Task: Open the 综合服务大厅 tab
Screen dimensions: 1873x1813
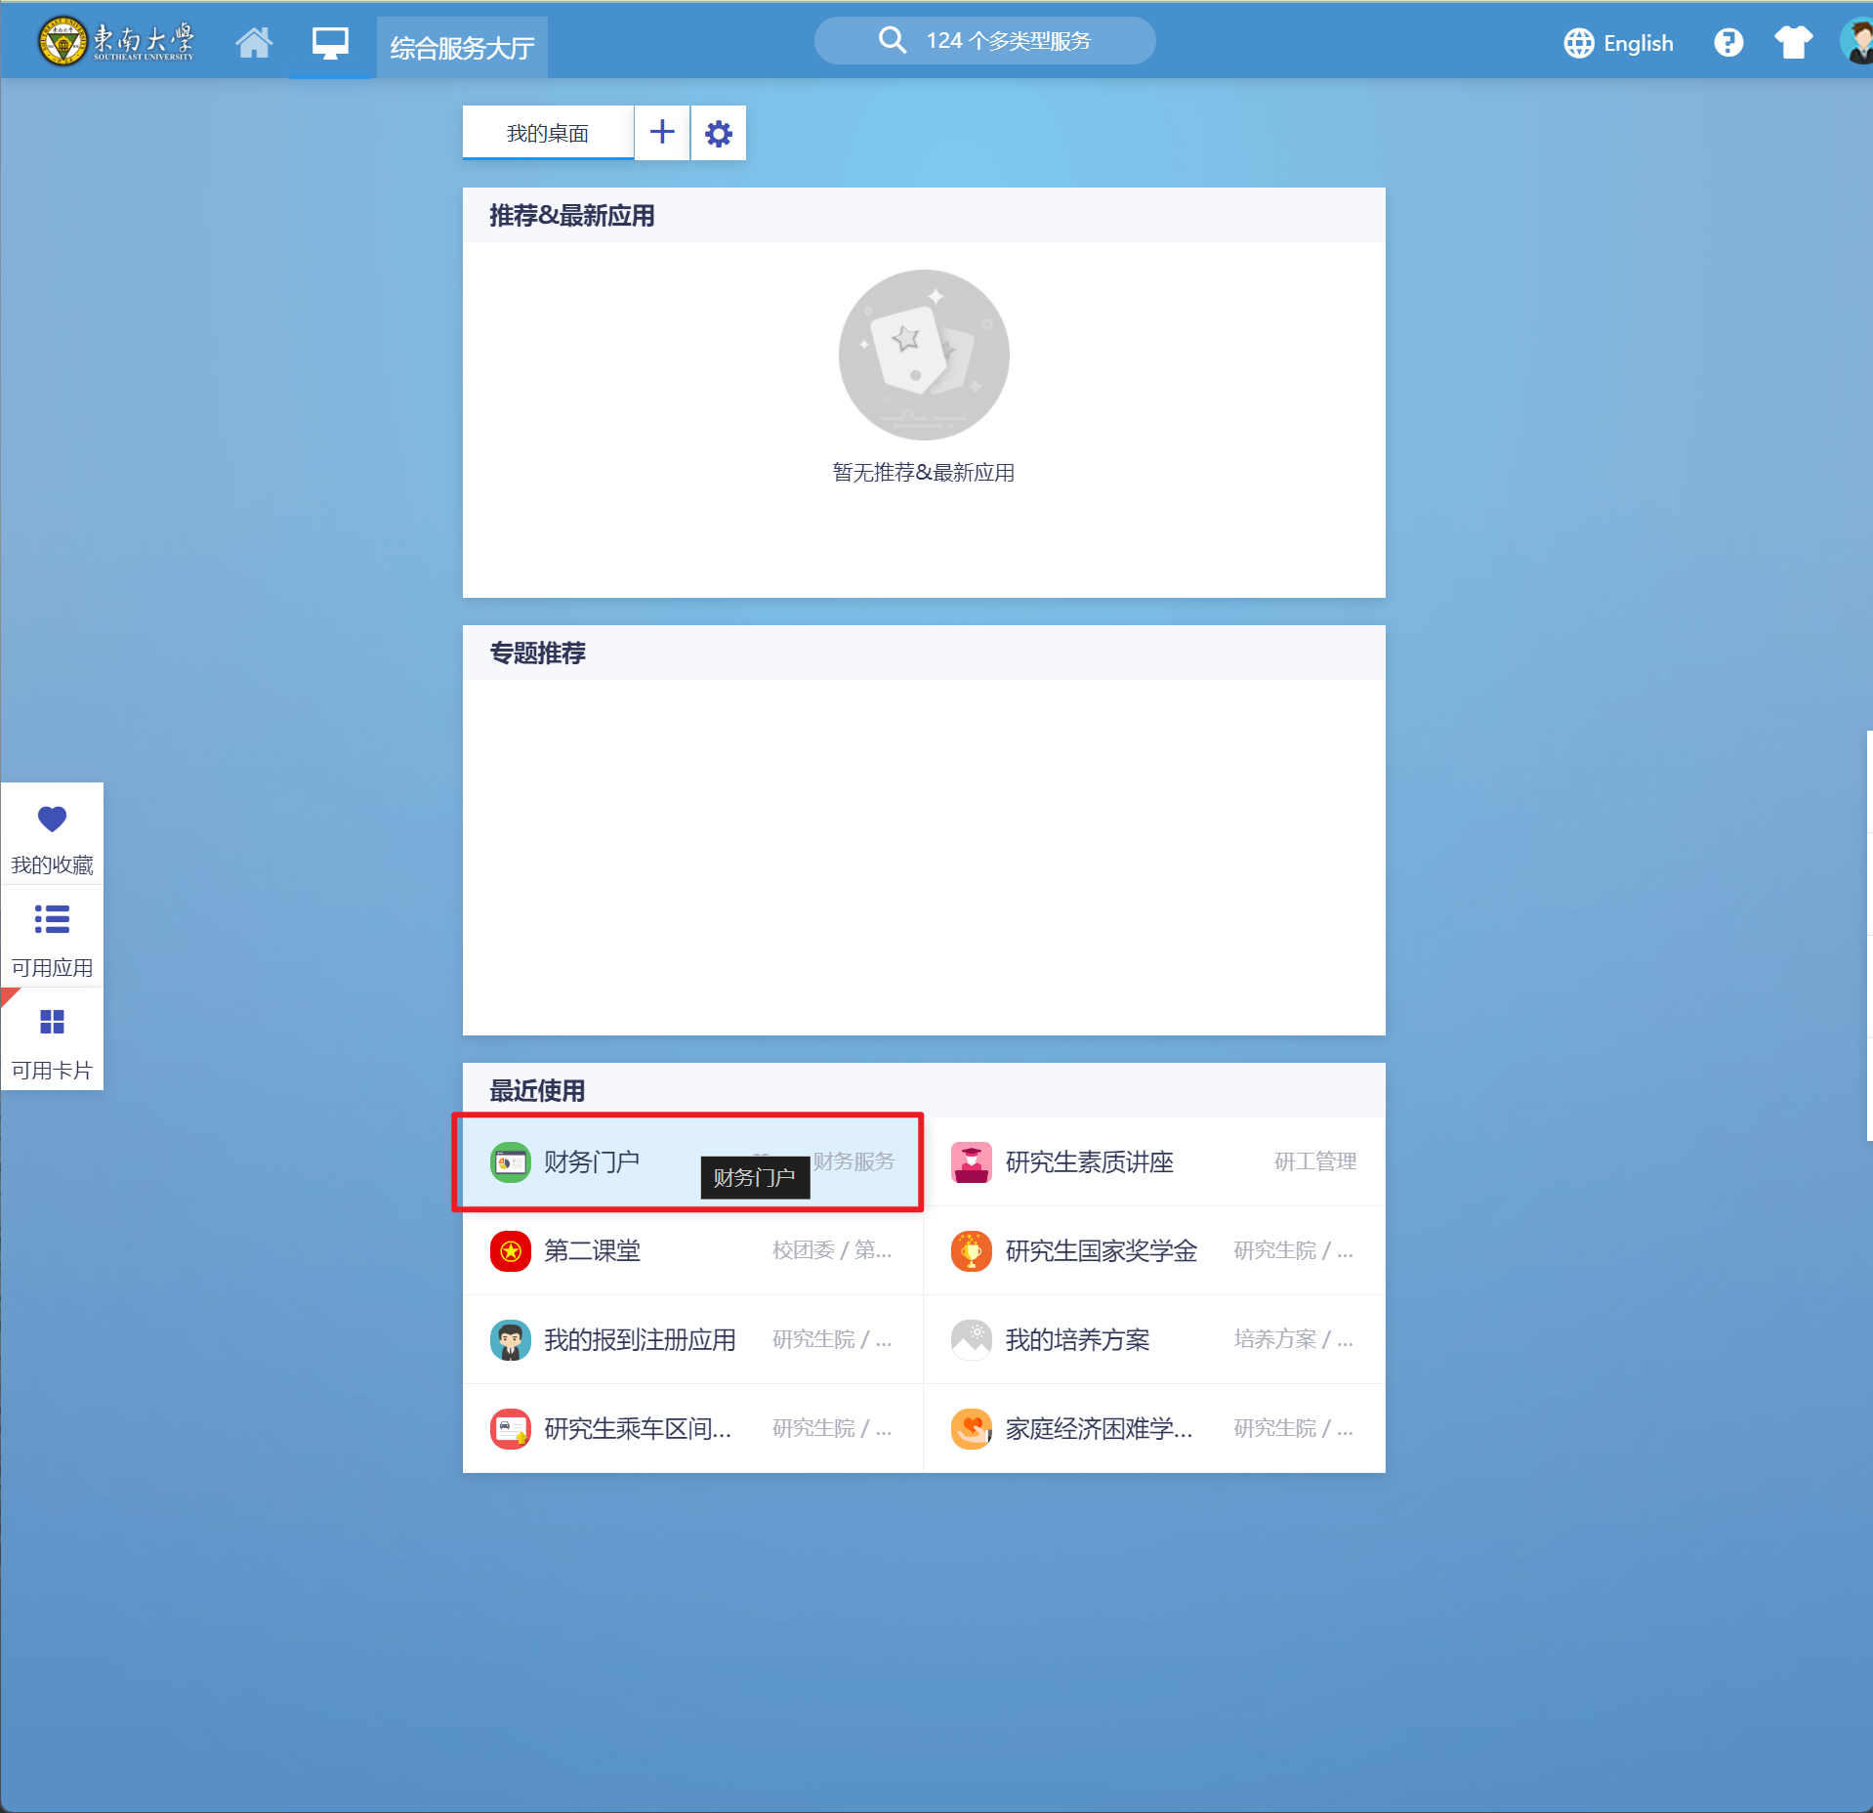Action: tap(462, 48)
